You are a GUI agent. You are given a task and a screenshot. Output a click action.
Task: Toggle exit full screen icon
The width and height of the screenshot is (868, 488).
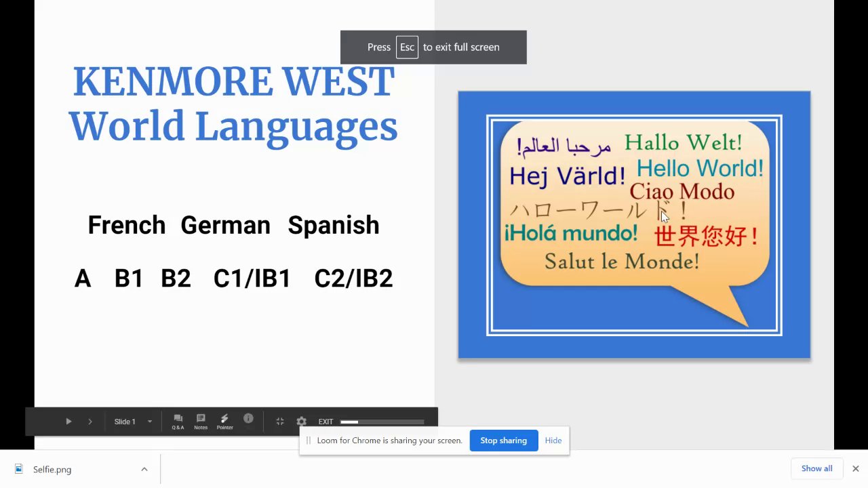click(x=279, y=422)
